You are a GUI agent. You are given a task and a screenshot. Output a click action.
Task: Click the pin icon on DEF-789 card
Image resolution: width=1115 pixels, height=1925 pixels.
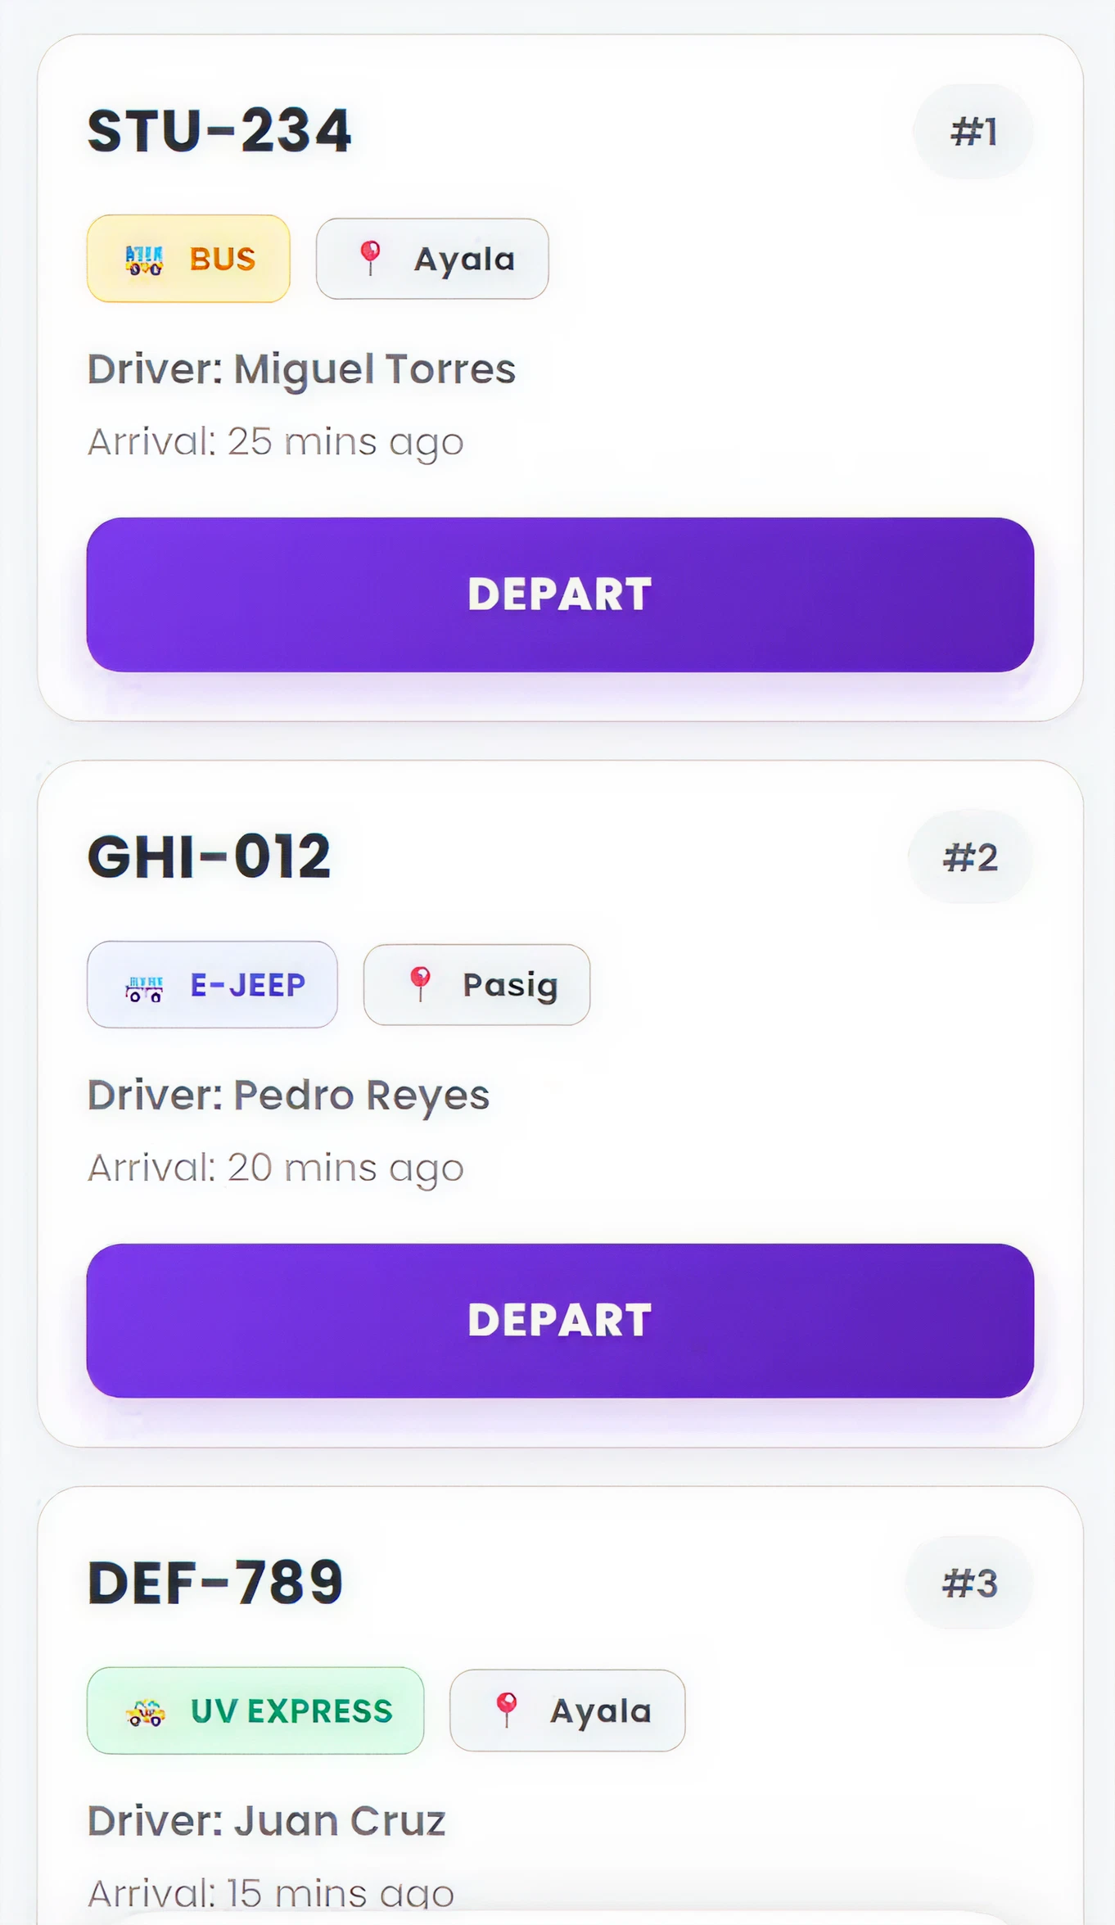[507, 1710]
